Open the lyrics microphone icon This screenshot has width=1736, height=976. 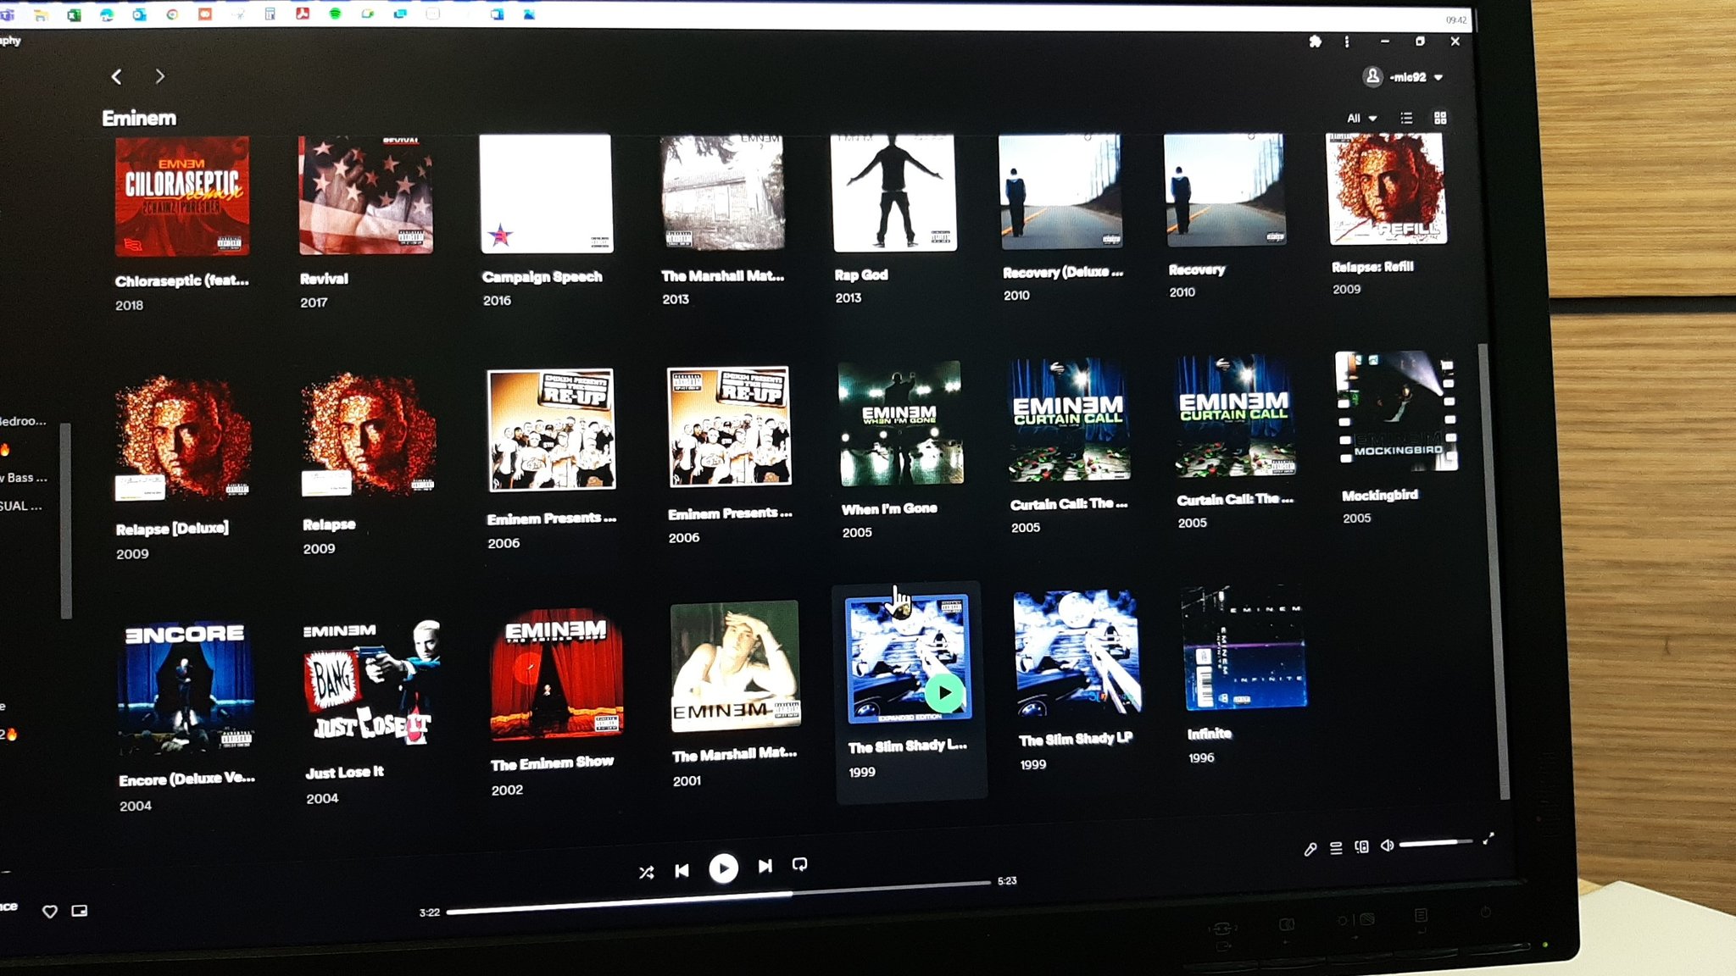[x=1310, y=849]
